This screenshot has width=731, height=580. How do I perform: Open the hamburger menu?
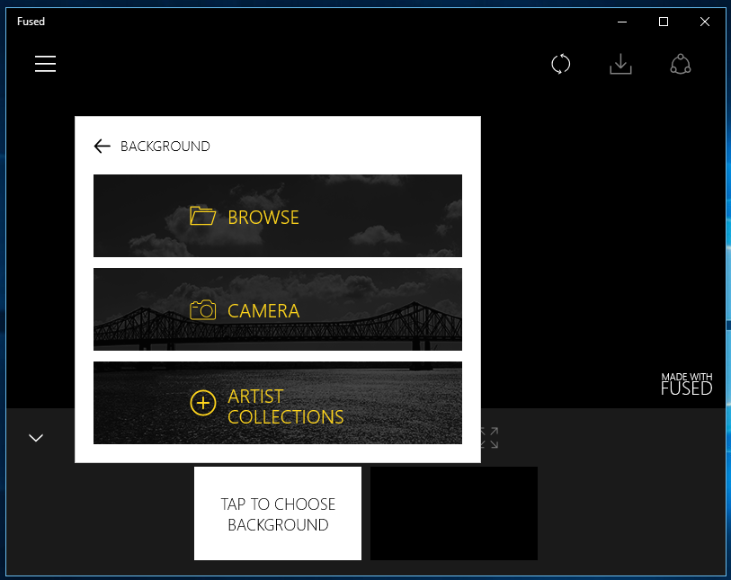click(x=46, y=64)
